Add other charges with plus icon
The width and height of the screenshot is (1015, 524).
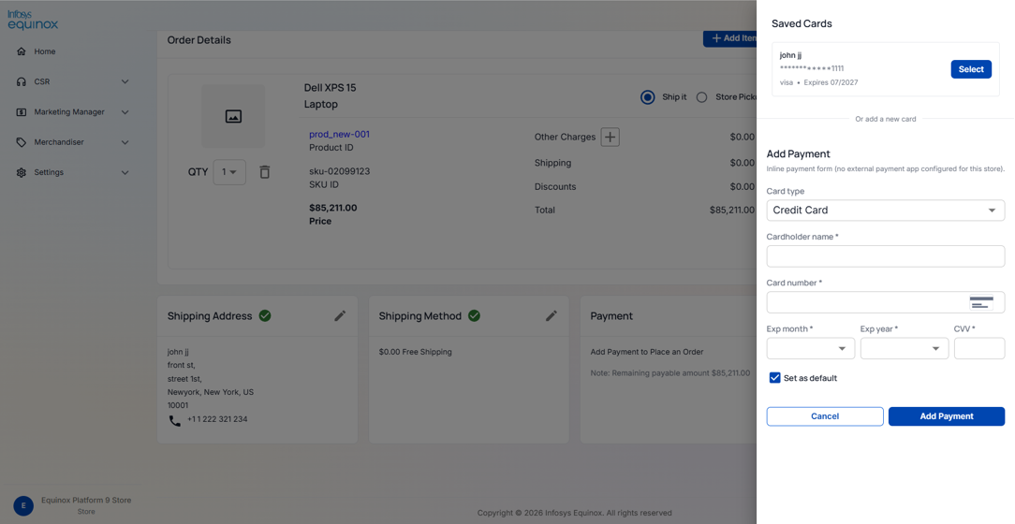pos(610,138)
